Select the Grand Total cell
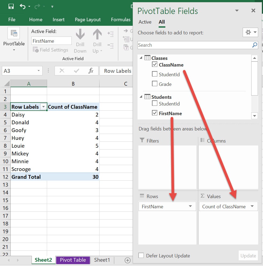This screenshot has height=266, width=263. click(29, 177)
